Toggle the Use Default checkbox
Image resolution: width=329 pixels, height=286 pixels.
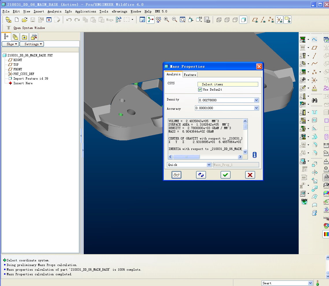coord(200,89)
